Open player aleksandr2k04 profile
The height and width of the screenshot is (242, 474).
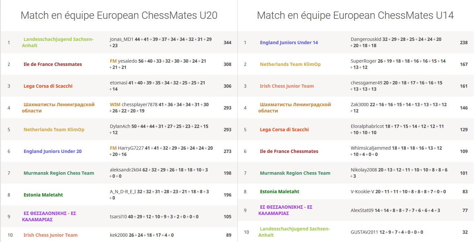pyautogui.click(x=125, y=170)
